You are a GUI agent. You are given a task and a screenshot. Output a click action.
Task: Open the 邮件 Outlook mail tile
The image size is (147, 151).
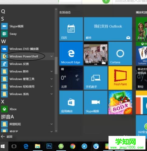pos(108,29)
